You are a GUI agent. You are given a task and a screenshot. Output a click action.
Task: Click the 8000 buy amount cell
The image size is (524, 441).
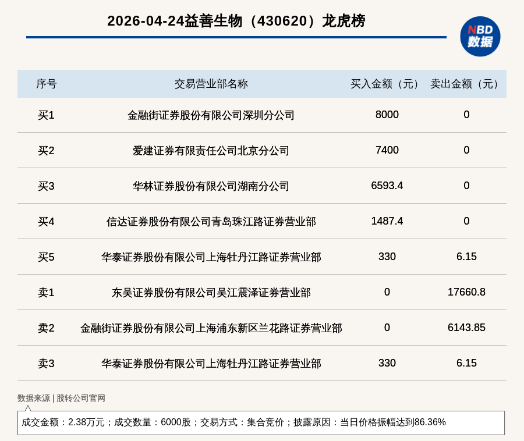(387, 115)
